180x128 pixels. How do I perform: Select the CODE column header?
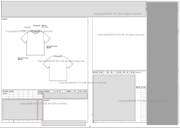12,91
